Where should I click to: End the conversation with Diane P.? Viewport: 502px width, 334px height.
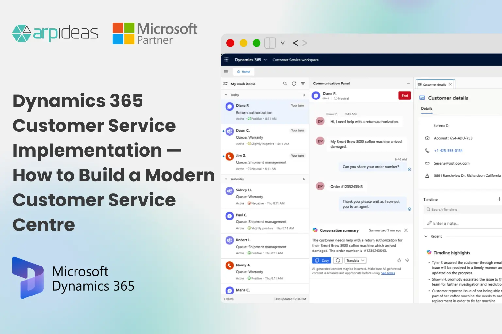coord(405,96)
